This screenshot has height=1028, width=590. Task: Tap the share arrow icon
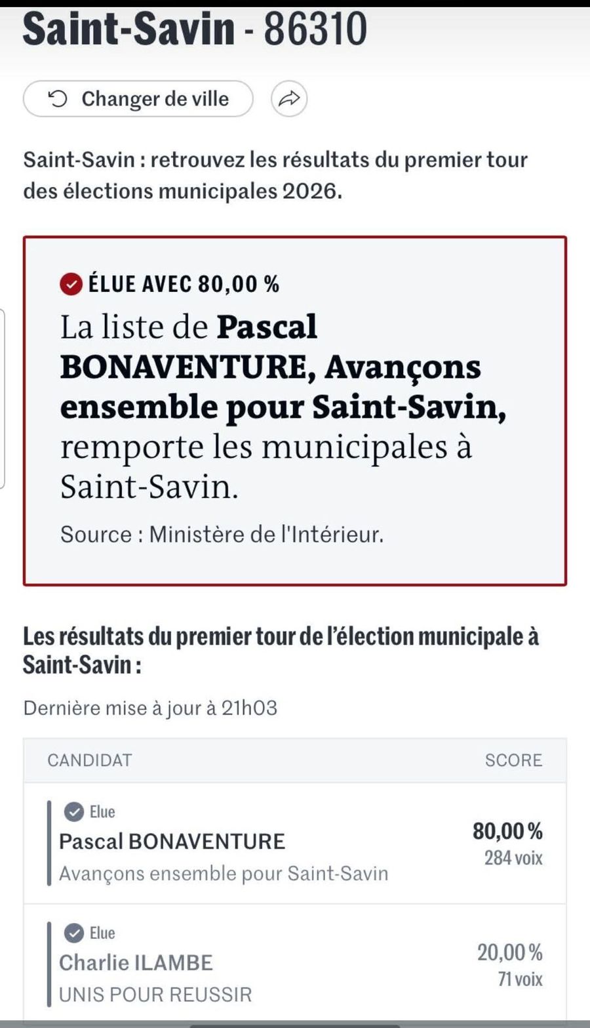pyautogui.click(x=289, y=99)
